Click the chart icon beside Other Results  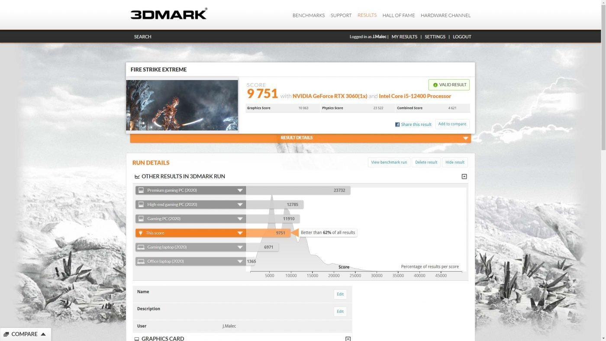pos(137,177)
